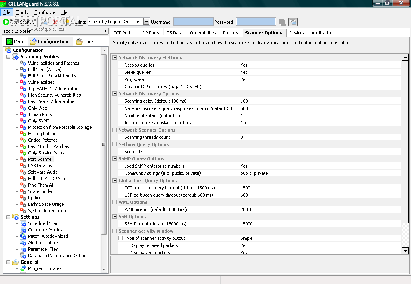The height and width of the screenshot is (284, 411).
Task: Click the icon beside Full Scan (Slow Networks)
Action: tap(23, 76)
